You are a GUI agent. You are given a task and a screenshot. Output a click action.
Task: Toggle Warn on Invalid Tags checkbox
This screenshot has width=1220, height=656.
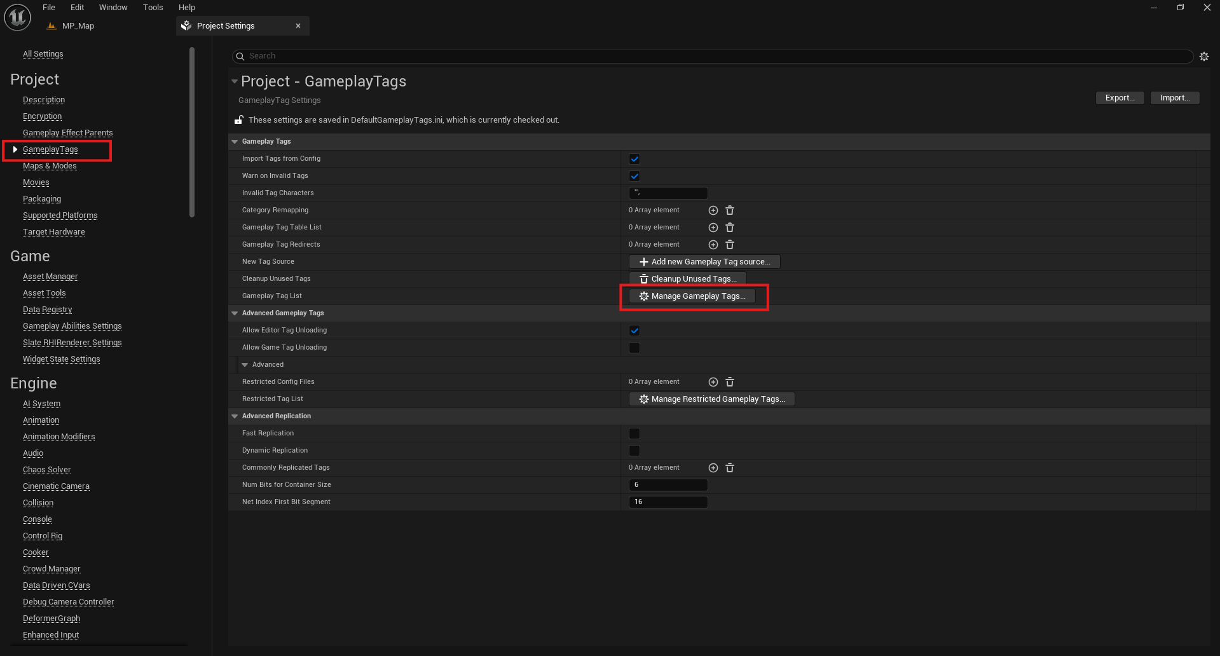[x=634, y=176]
